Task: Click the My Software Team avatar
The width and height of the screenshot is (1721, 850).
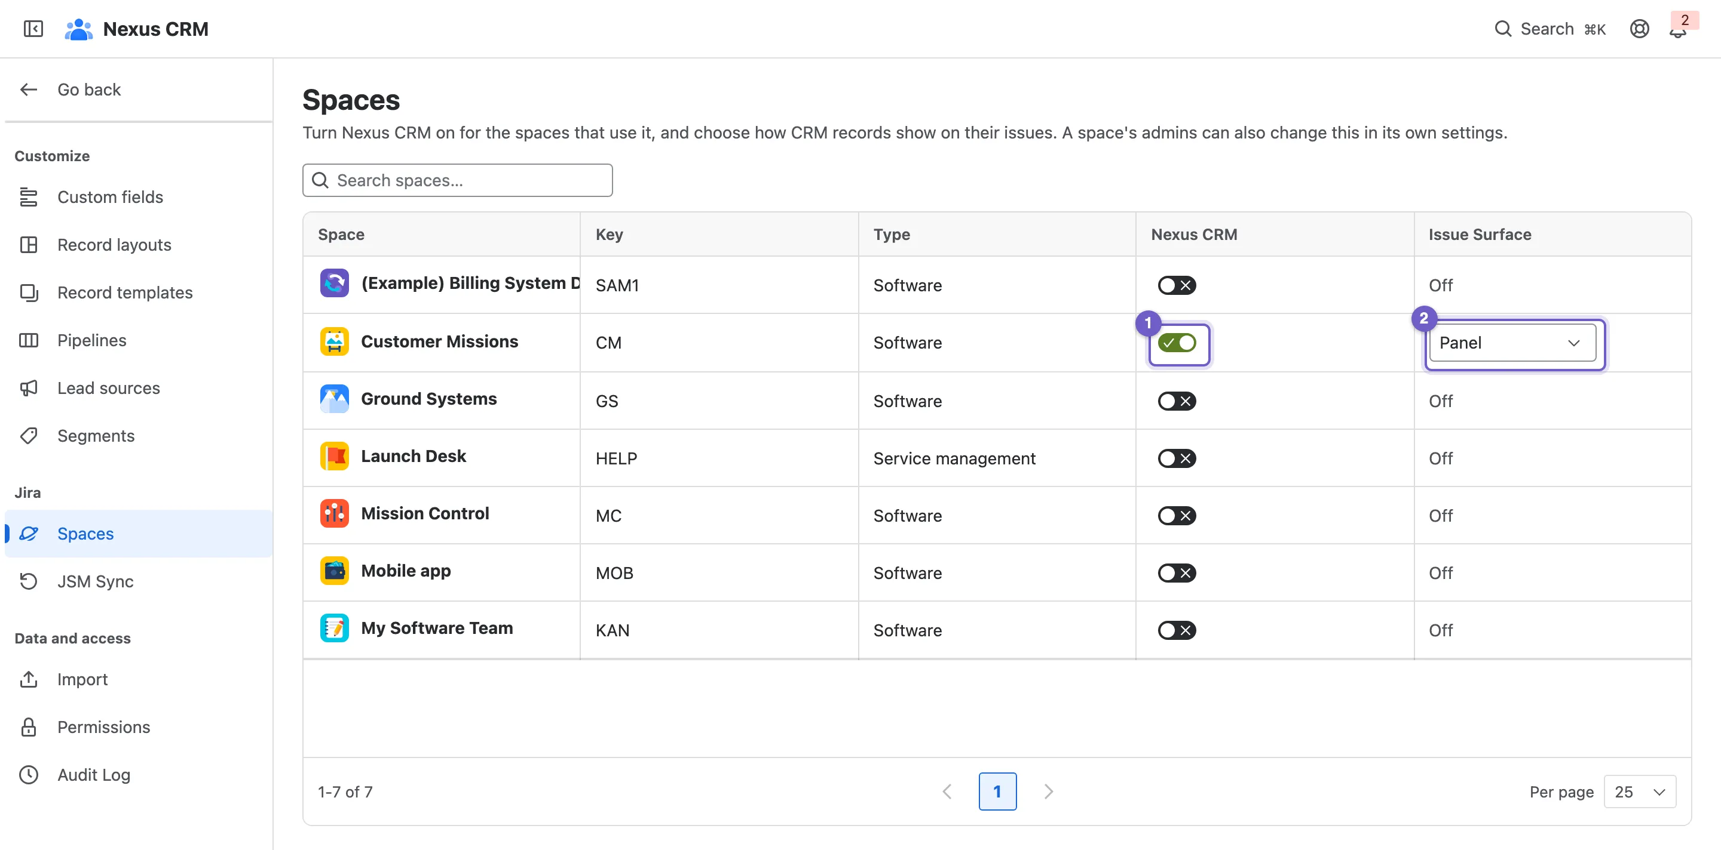Action: click(x=334, y=629)
